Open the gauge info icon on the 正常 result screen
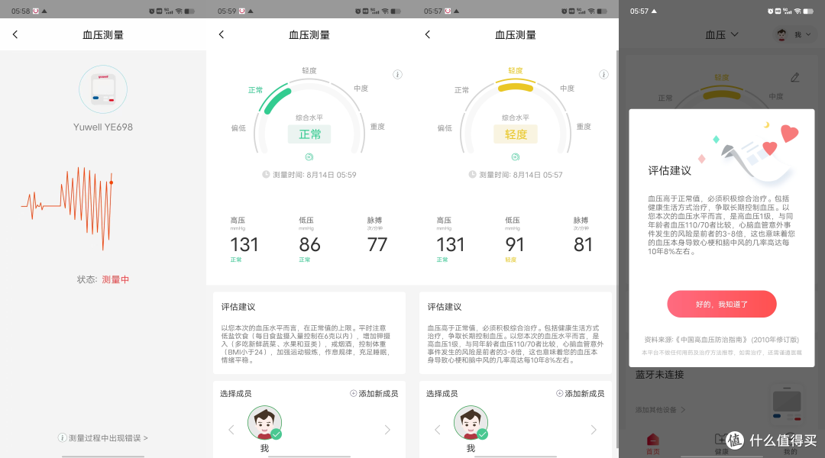The image size is (825, 458). [x=398, y=75]
